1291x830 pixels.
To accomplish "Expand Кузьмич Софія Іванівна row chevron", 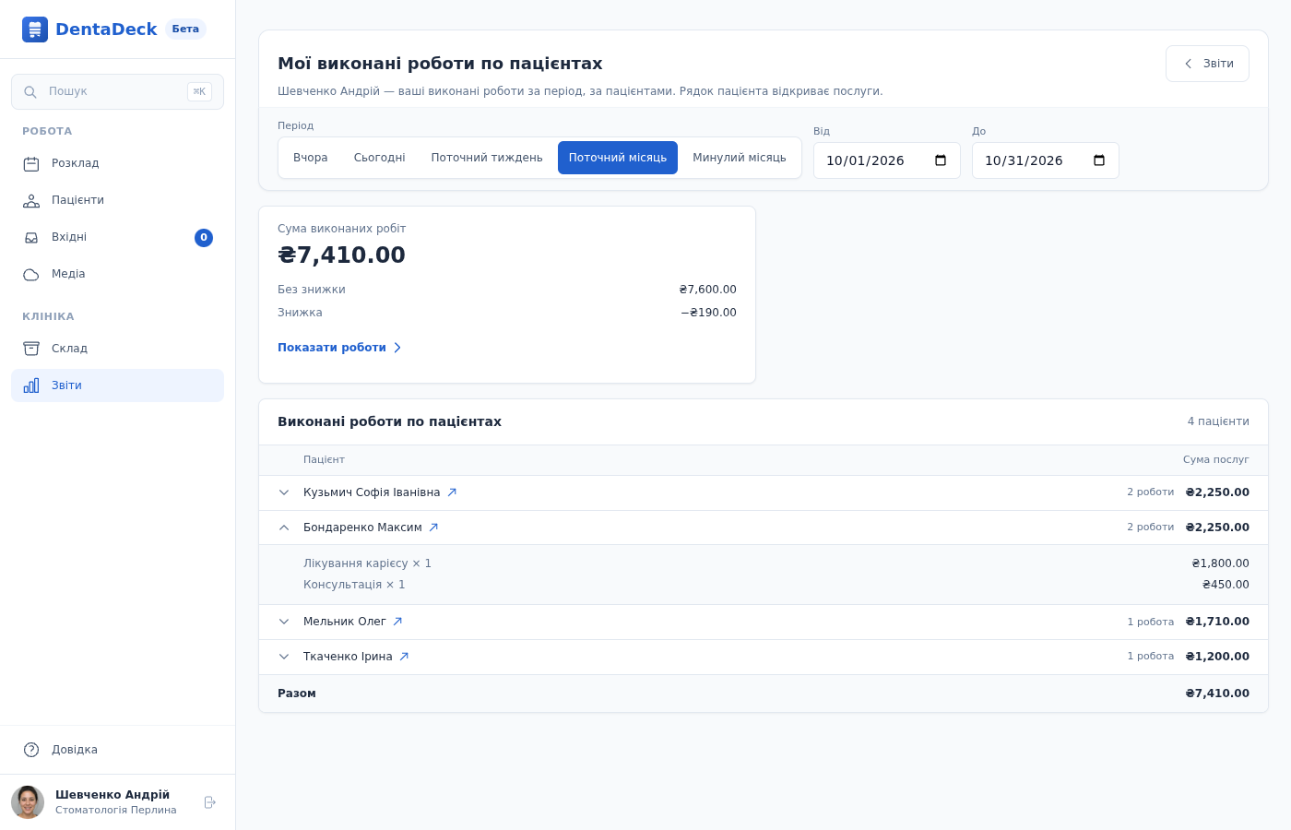I will [x=284, y=492].
